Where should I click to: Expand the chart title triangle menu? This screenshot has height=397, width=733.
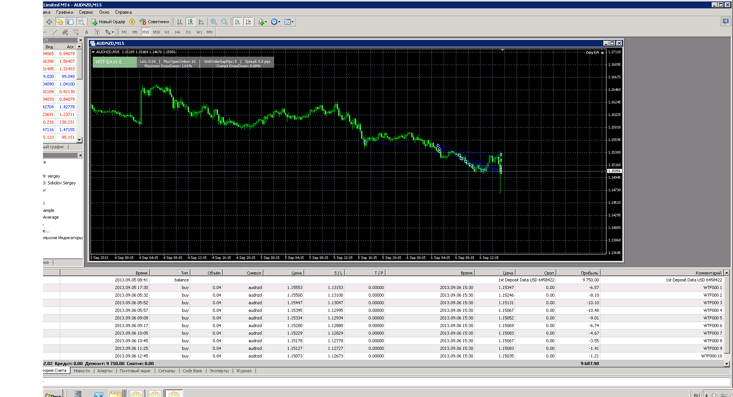(x=93, y=52)
